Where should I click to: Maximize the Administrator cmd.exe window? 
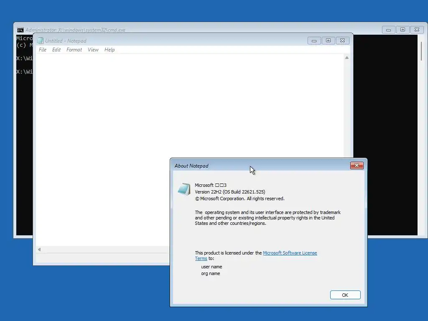pyautogui.click(x=403, y=30)
